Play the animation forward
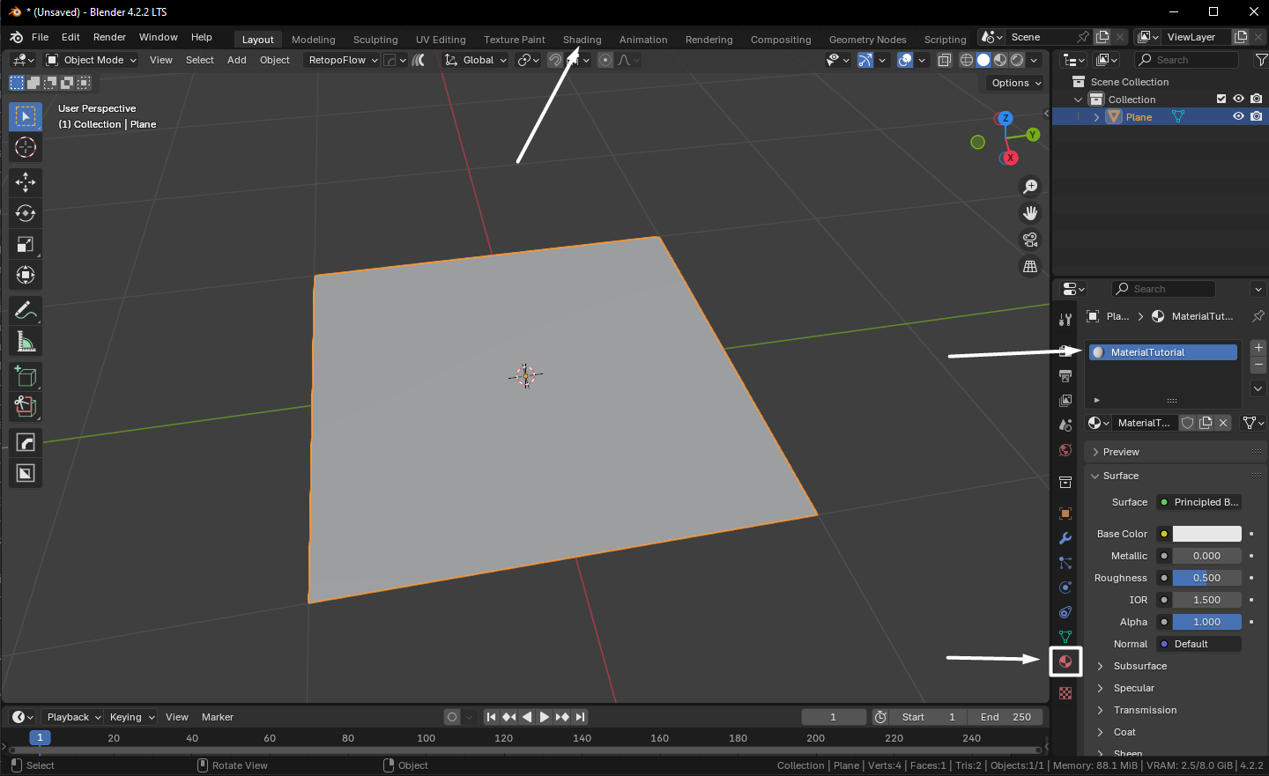 point(545,717)
